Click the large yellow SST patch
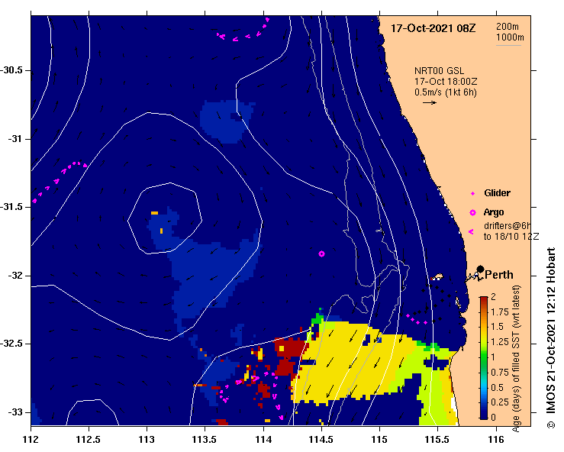Viewport: 564px width, 452px height. (x=353, y=363)
